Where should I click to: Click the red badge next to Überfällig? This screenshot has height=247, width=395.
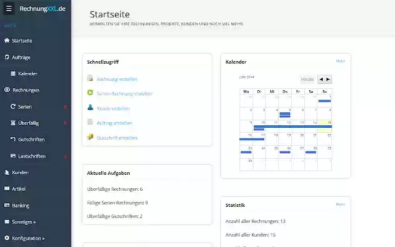[65, 123]
